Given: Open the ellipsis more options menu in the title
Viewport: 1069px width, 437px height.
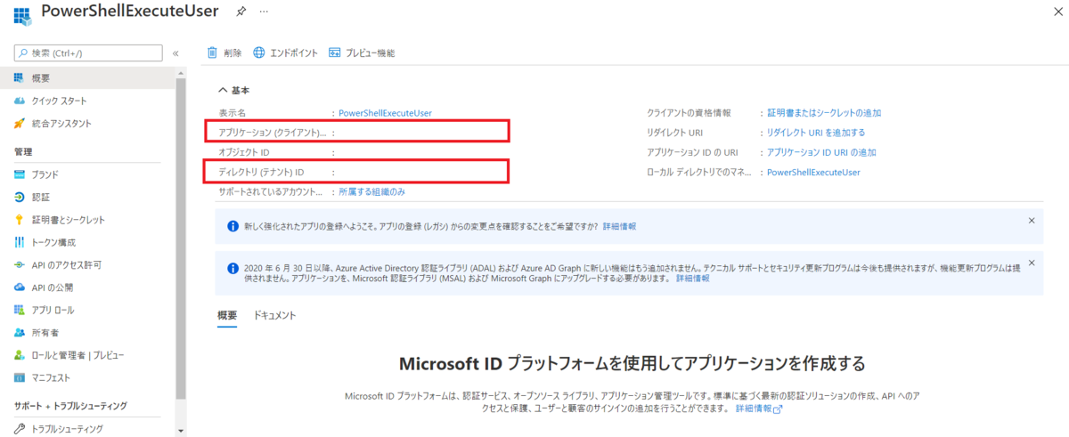Looking at the screenshot, I should coord(263,13).
